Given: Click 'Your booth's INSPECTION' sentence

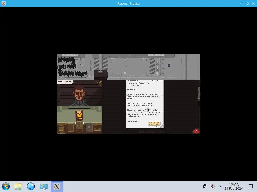Looking at the screenshot, I should coord(140,103).
